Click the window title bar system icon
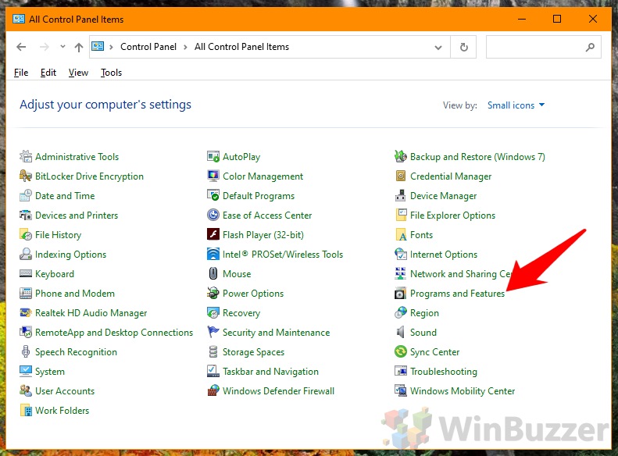 19,19
